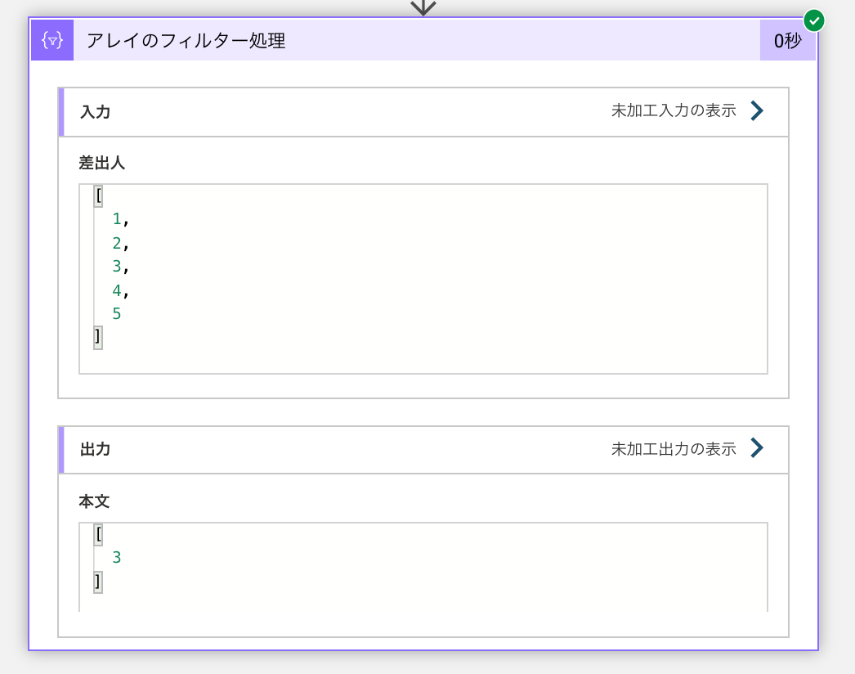The height and width of the screenshot is (674, 855).
Task: Click inside the 差出人 array box
Action: click(x=423, y=279)
